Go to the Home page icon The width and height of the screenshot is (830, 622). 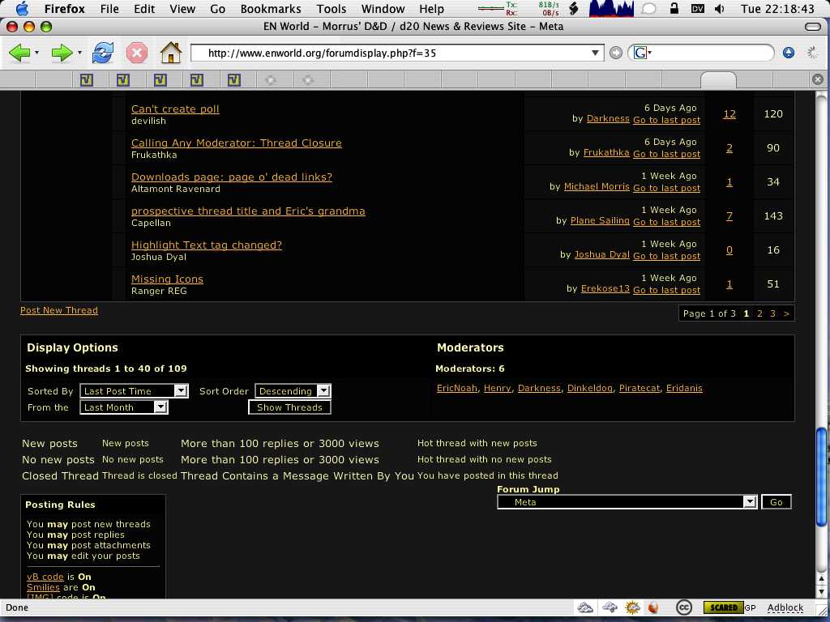(171, 53)
